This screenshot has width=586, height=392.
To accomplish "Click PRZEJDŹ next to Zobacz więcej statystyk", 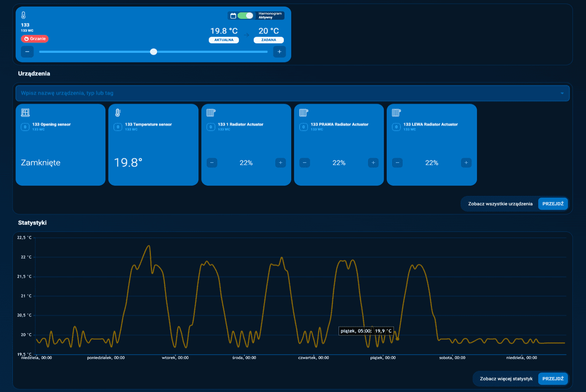I will click(553, 378).
